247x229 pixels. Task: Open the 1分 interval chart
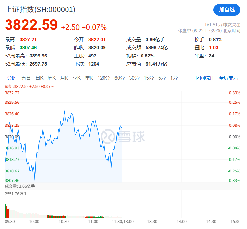pyautogui.click(x=174, y=78)
